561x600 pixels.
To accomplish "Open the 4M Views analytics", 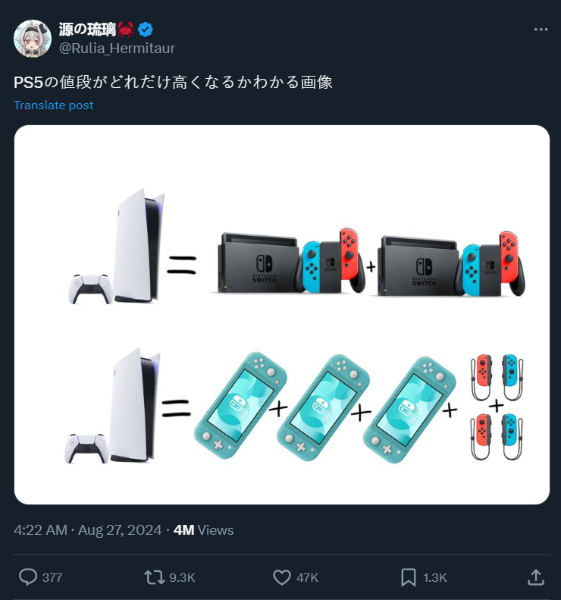I will (x=203, y=530).
